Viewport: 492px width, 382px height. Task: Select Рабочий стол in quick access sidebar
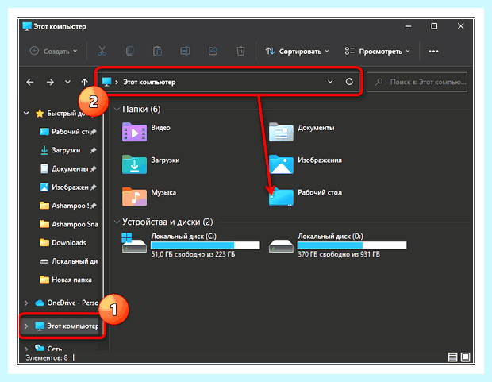click(67, 132)
